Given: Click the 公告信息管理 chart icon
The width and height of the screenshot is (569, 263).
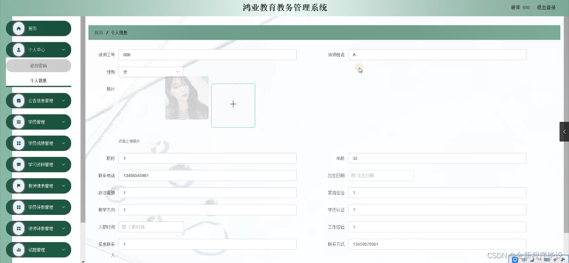Looking at the screenshot, I should (19, 101).
